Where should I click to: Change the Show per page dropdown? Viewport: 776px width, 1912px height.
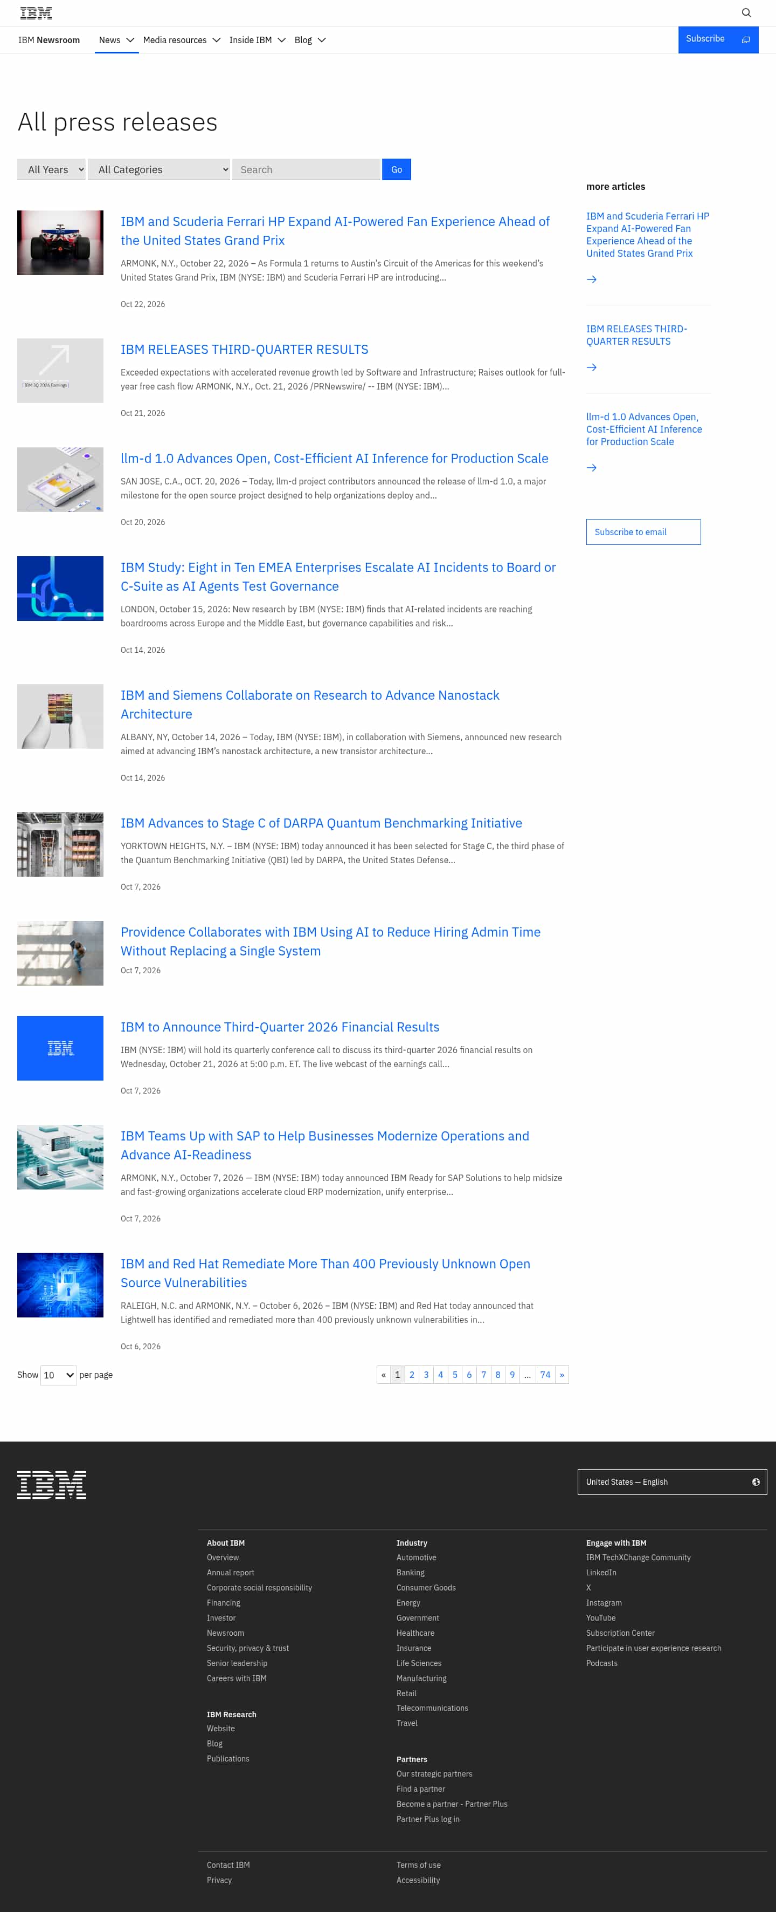click(59, 1375)
